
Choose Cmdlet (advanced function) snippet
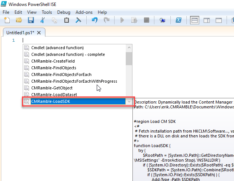(x=57, y=48)
